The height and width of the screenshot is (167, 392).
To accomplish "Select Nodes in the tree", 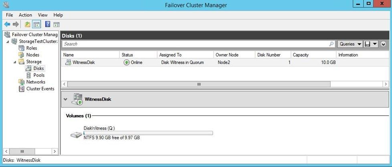I will point(33,55).
